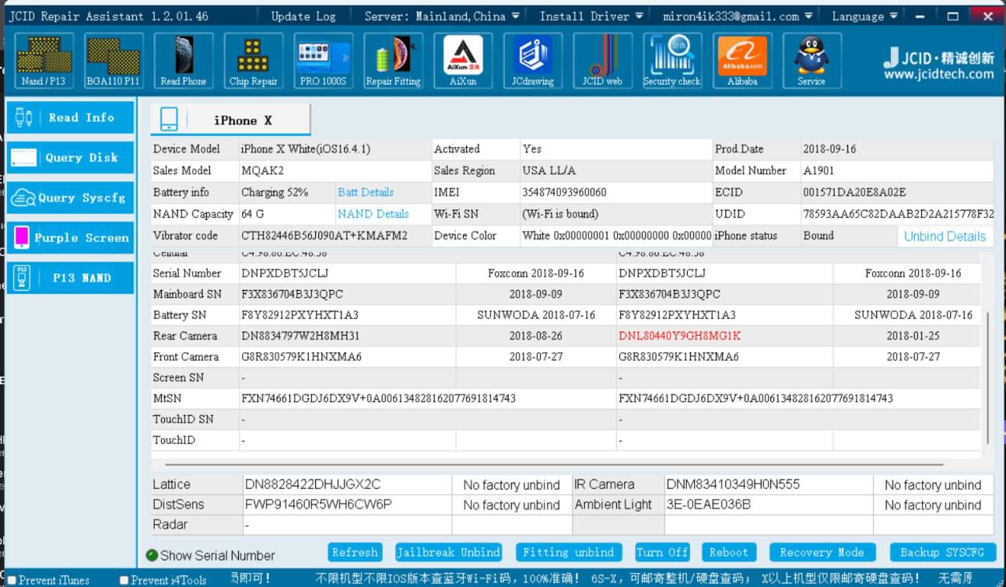Open the Security check tool
1006x587 pixels.
tap(672, 61)
